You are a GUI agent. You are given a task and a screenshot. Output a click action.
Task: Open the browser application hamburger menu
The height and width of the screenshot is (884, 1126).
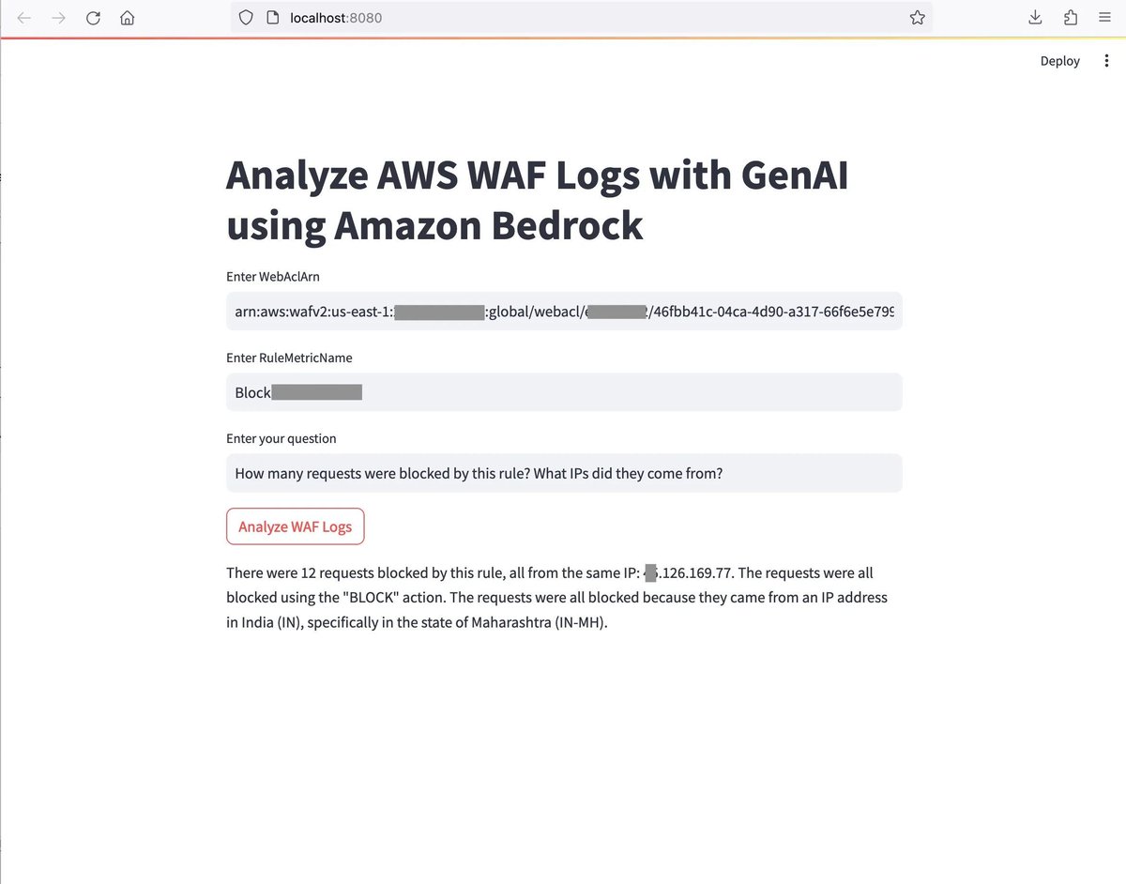(1104, 18)
